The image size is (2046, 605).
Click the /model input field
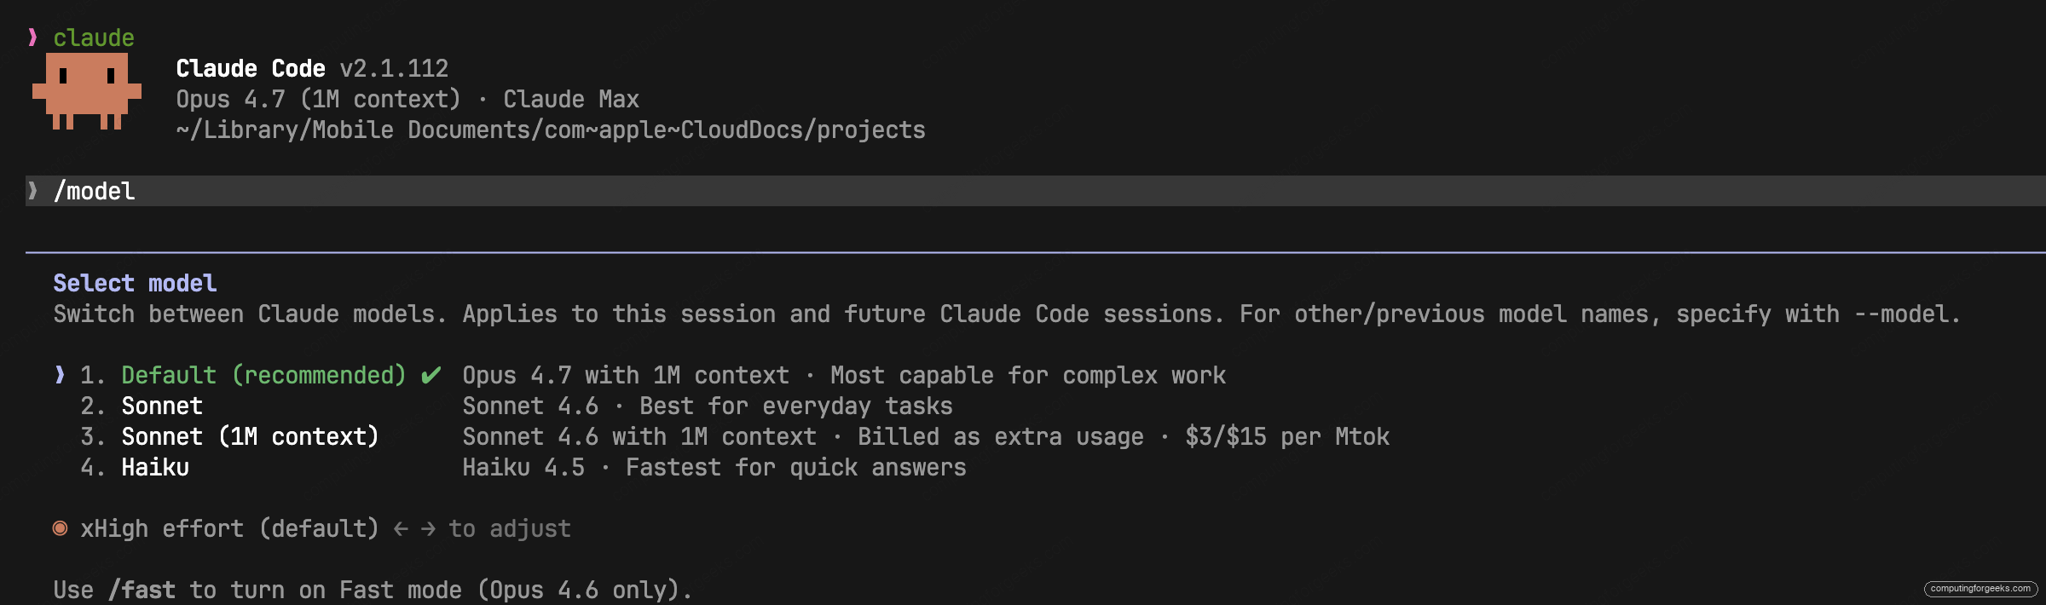click(94, 191)
